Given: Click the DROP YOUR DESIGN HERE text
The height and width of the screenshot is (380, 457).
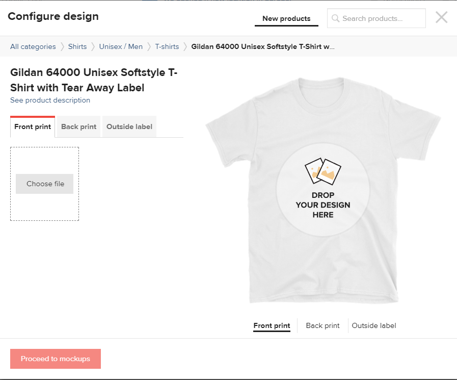Looking at the screenshot, I should pyautogui.click(x=323, y=205).
